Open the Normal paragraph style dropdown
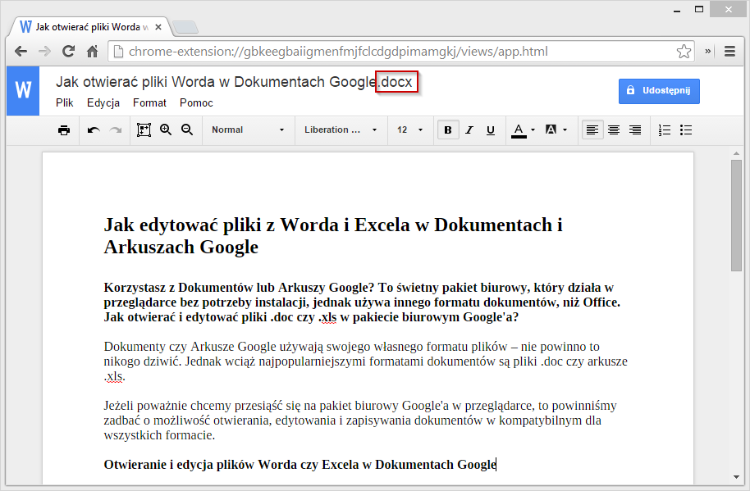This screenshot has height=491, width=750. (x=248, y=130)
